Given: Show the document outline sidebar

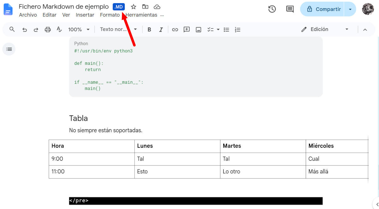Looking at the screenshot, I should 9,49.
